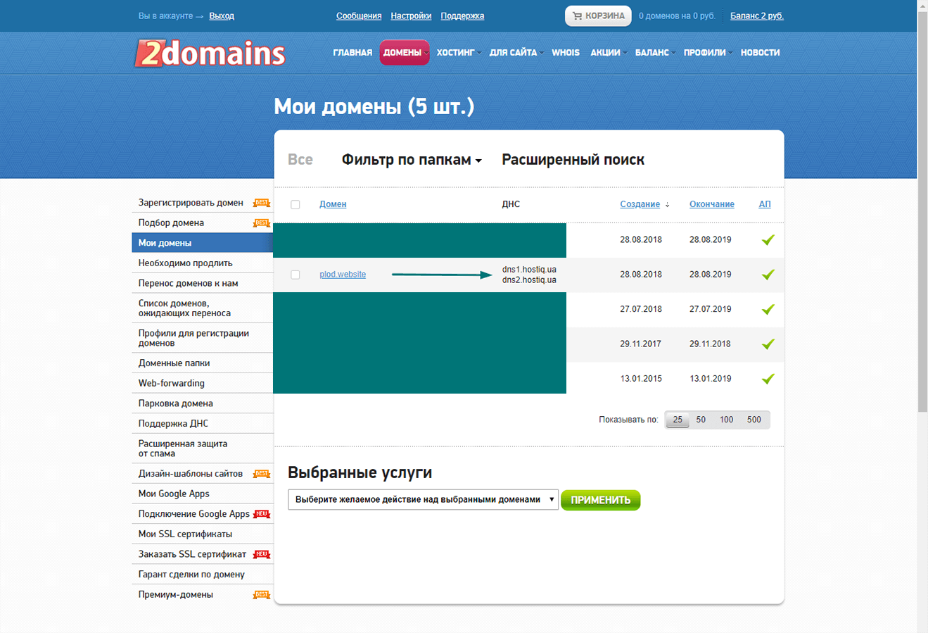928x633 pixels.
Task: Open Для сайта menu in navigation
Action: coord(516,52)
